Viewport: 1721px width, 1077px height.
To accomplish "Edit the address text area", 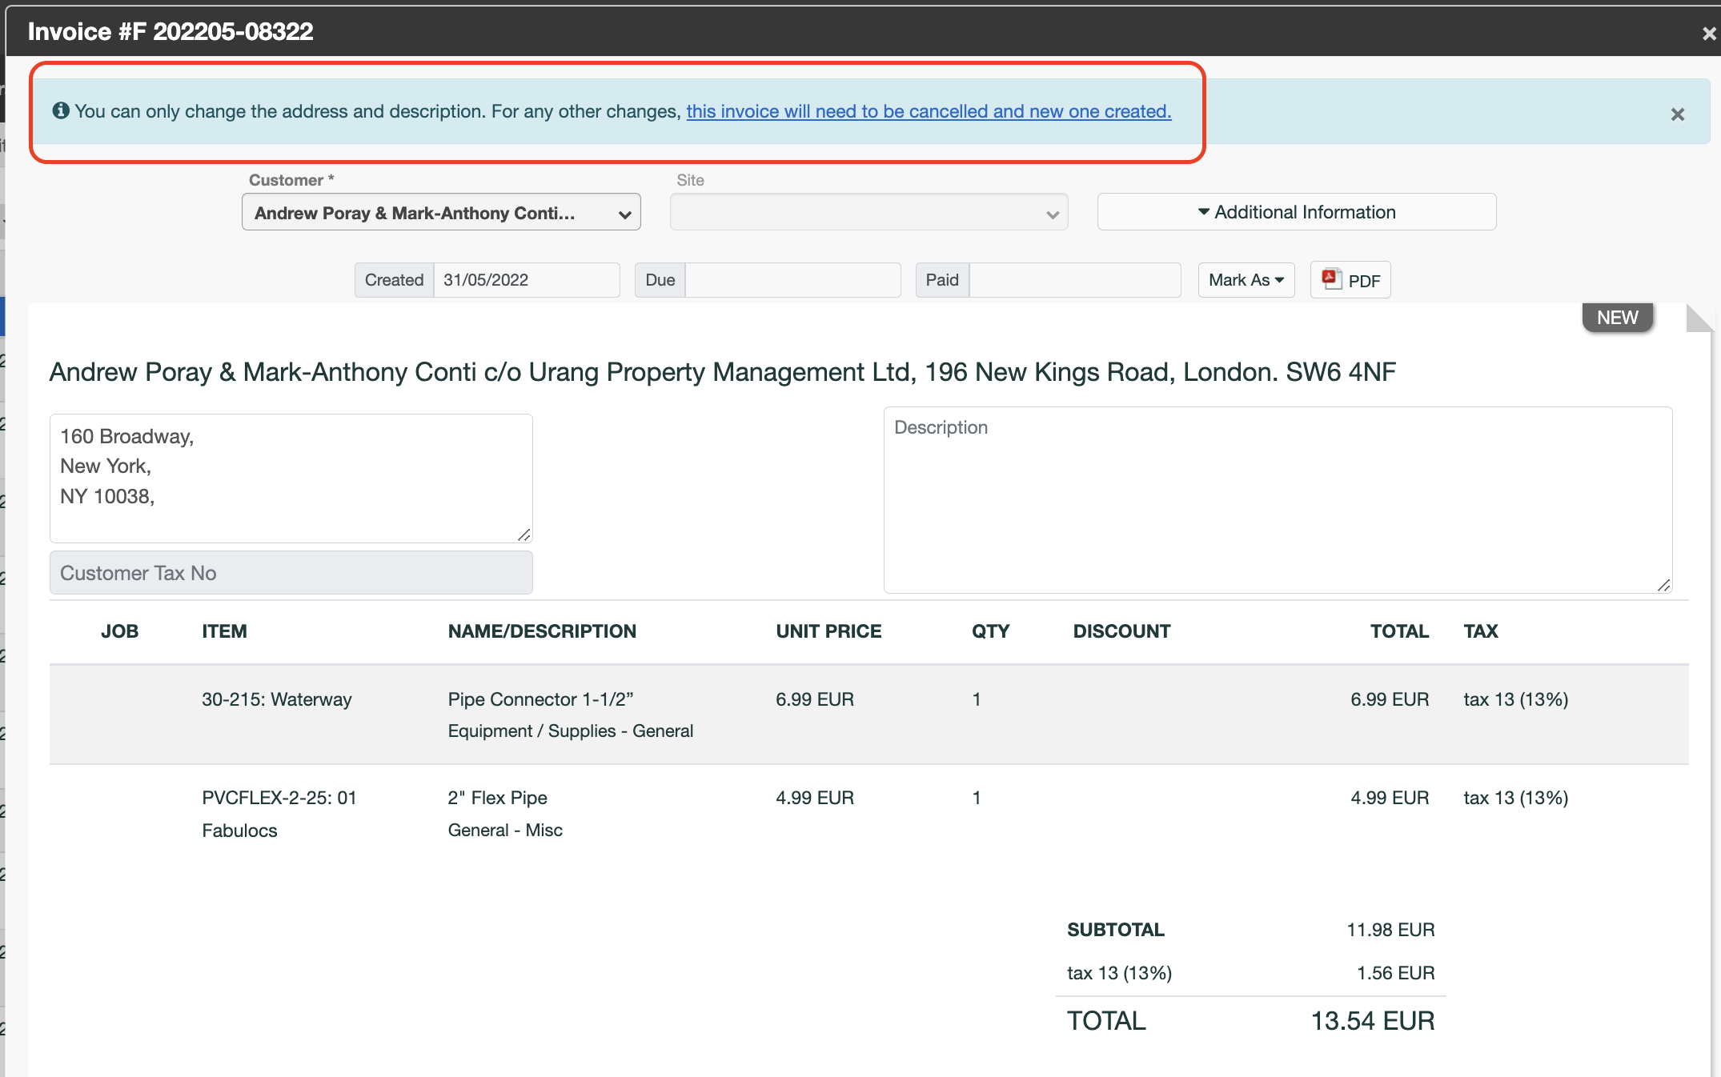I will (x=291, y=478).
